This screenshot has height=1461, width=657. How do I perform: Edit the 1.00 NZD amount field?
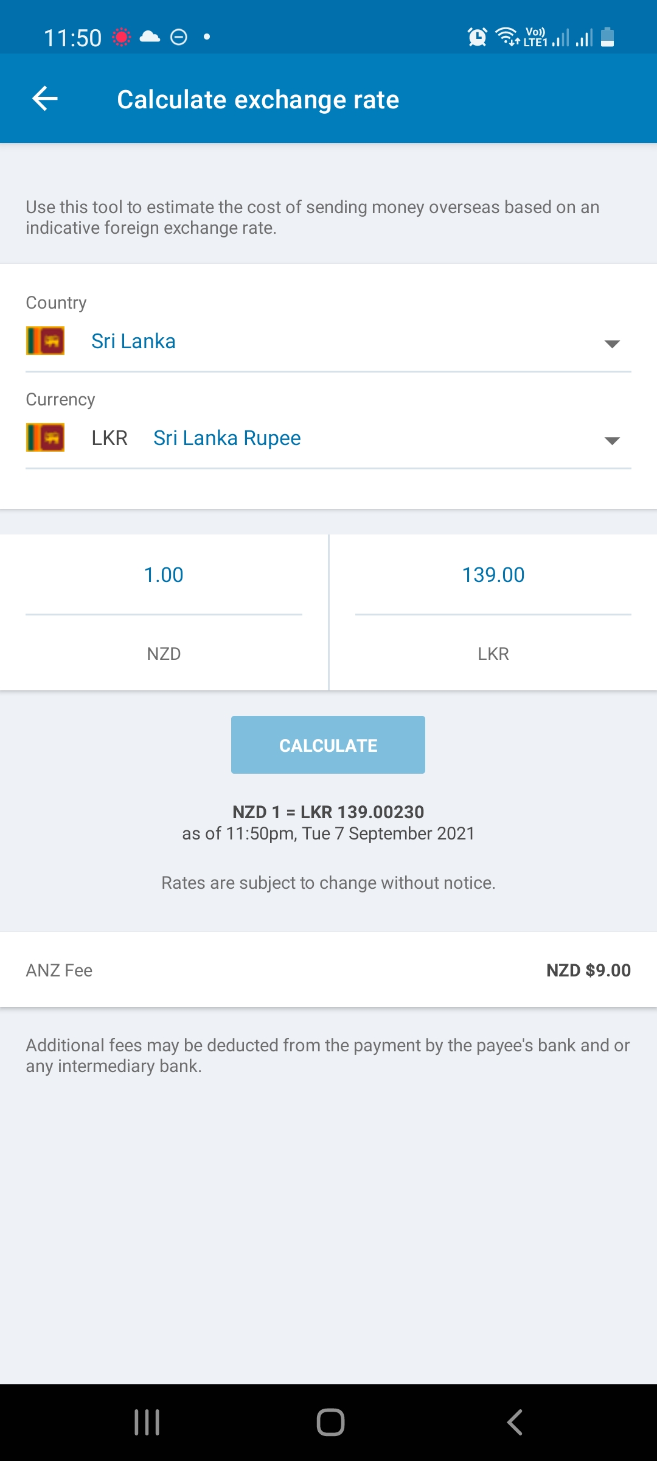(164, 575)
